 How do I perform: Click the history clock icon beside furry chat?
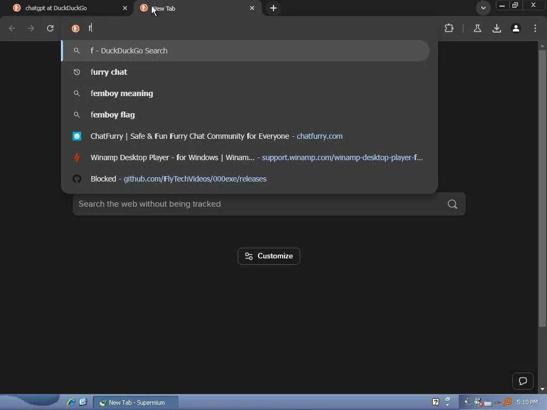(77, 72)
